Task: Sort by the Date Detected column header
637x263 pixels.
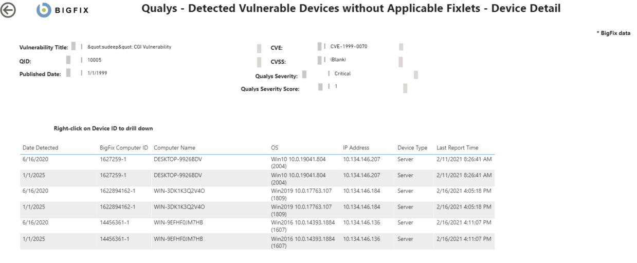Action: [40, 148]
